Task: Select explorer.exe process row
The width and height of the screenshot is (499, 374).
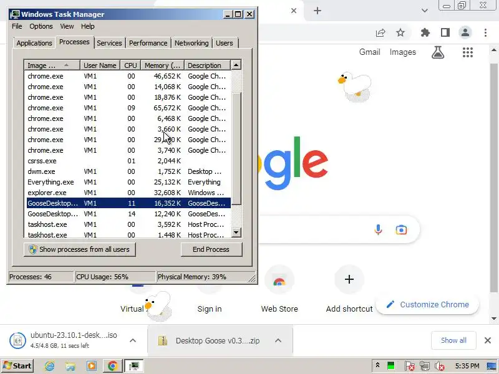Action: click(128, 193)
